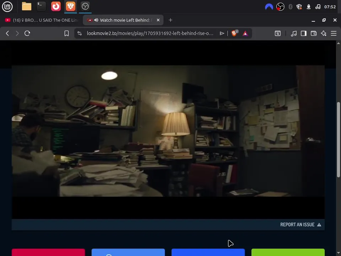
Task: Open the calendar via the 07:52 clock
Action: click(330, 7)
